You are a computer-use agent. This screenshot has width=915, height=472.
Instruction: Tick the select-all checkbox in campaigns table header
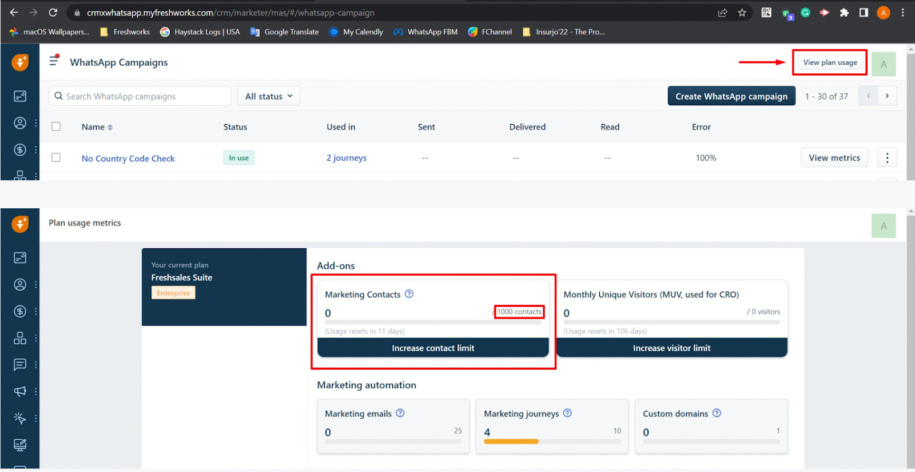click(56, 126)
